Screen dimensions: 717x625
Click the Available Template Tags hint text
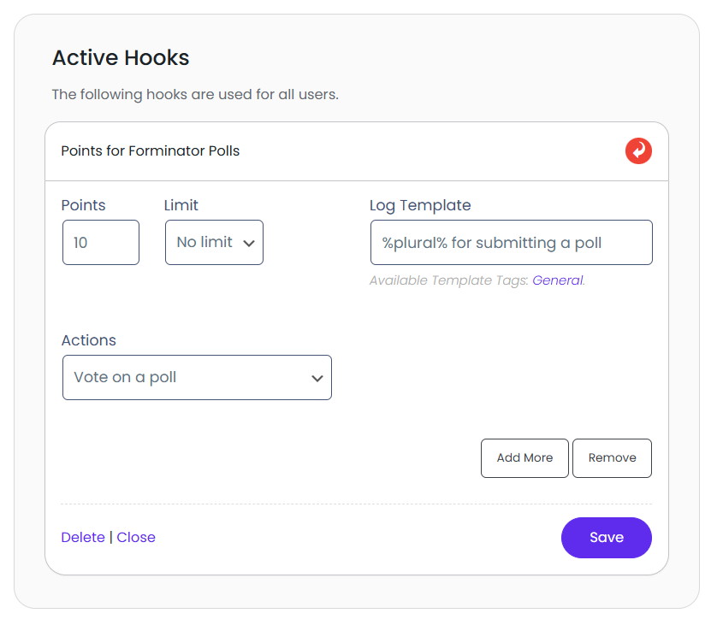(449, 280)
